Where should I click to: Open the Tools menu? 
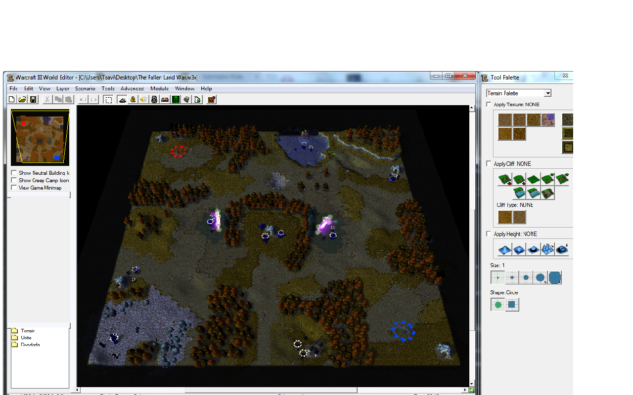[108, 89]
